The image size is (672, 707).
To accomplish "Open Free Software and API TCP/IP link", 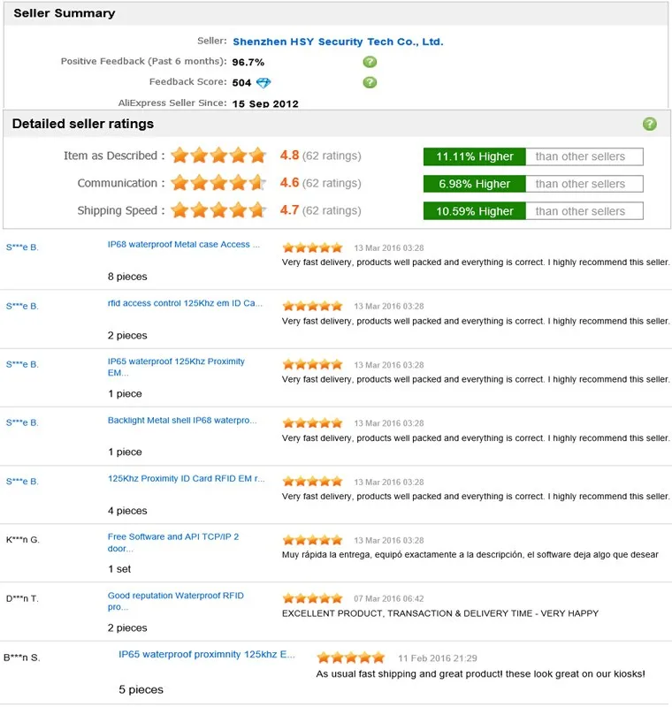I will 173,543.
